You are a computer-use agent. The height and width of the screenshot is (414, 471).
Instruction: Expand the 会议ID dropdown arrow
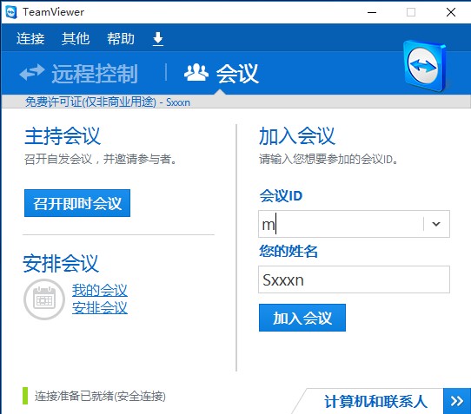click(x=436, y=224)
